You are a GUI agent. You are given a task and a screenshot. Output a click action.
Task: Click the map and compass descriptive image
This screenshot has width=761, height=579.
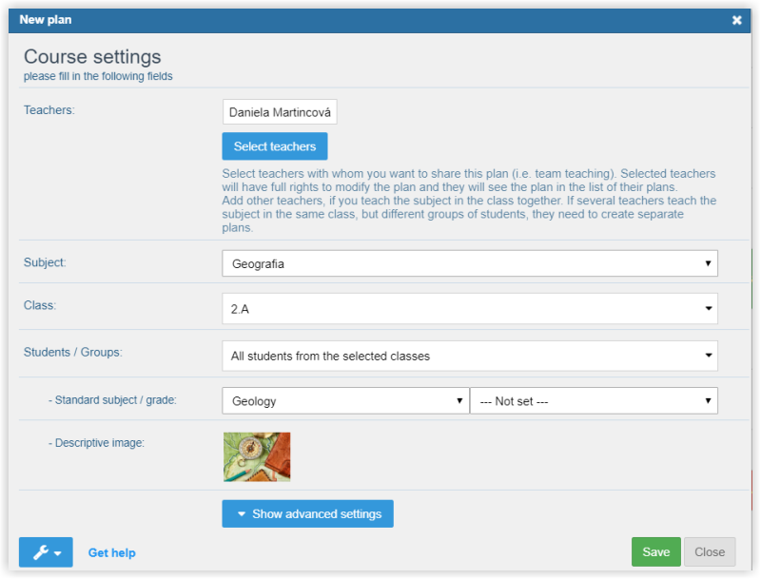[x=256, y=457]
